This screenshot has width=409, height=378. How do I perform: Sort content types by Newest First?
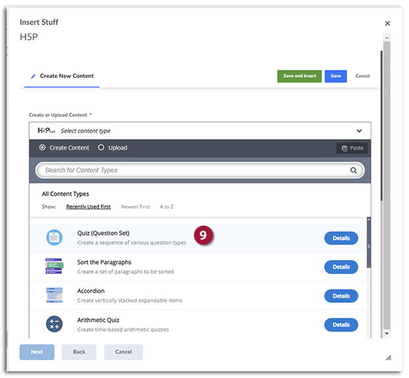coord(135,206)
